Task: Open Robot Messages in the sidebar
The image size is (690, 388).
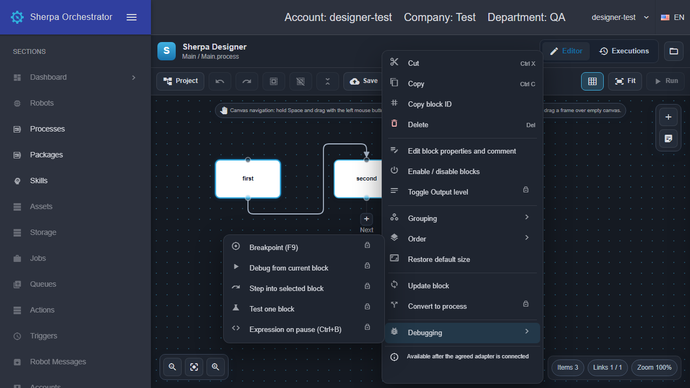Action: click(75, 362)
